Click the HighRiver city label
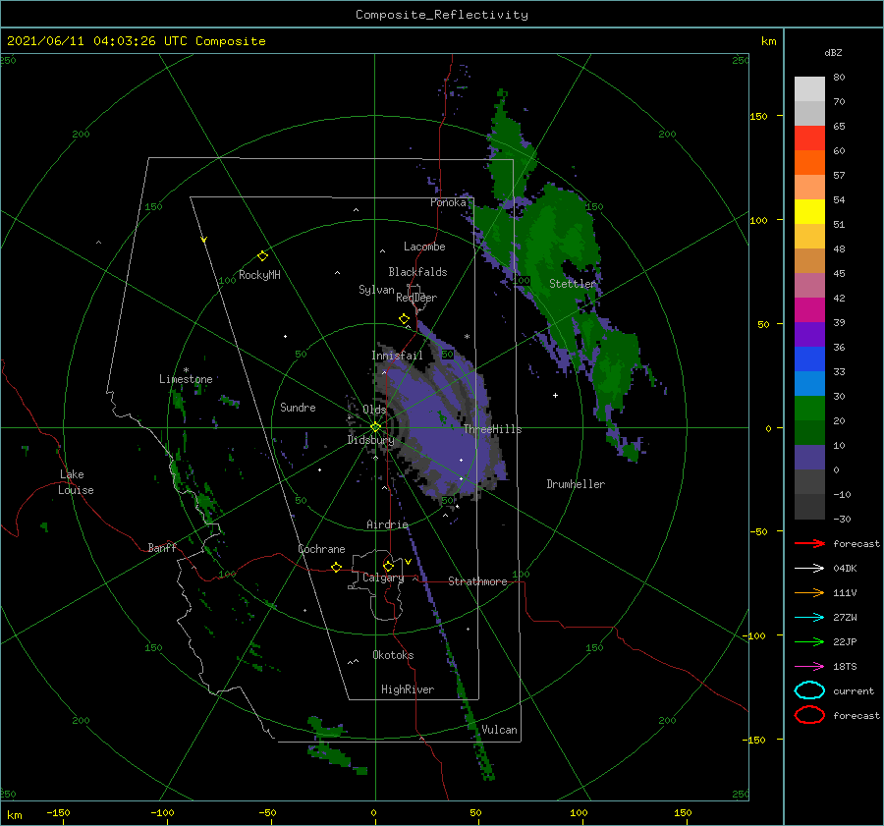Screen dimensions: 884x826 [408, 689]
